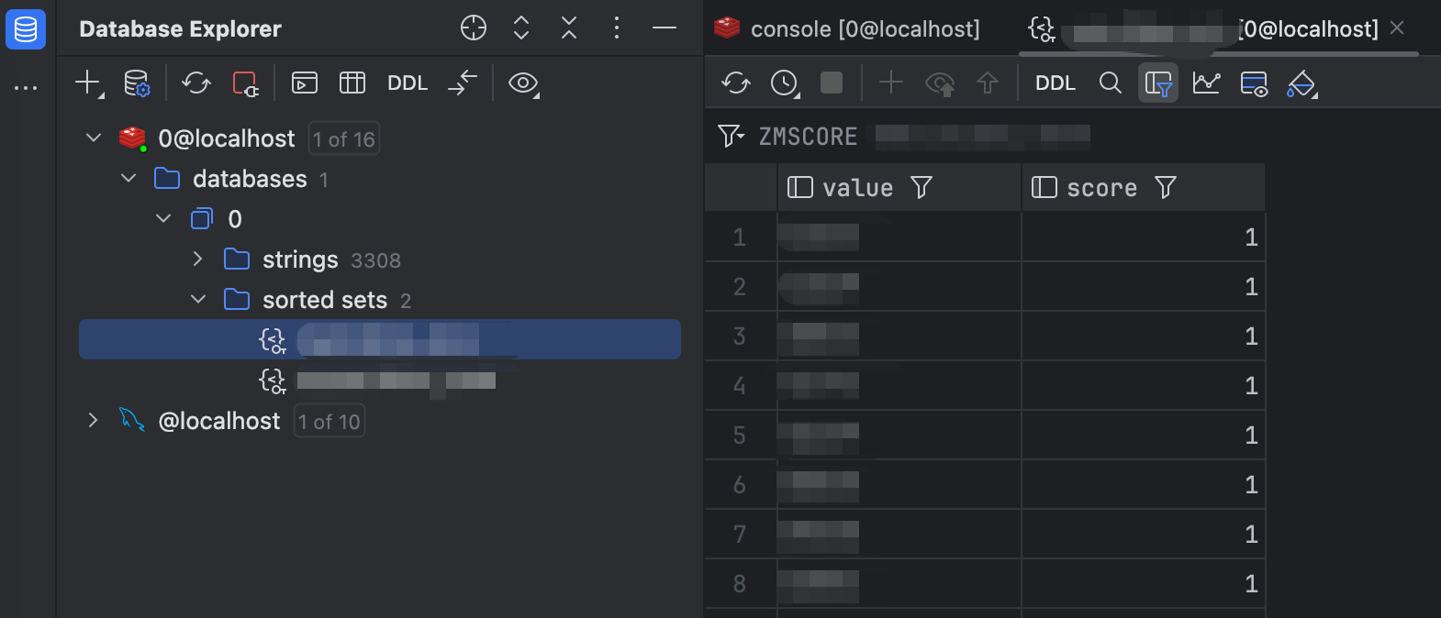Viewport: 1441px width, 618px height.
Task: Click Jump to Source arrows icon
Action: pos(463,83)
